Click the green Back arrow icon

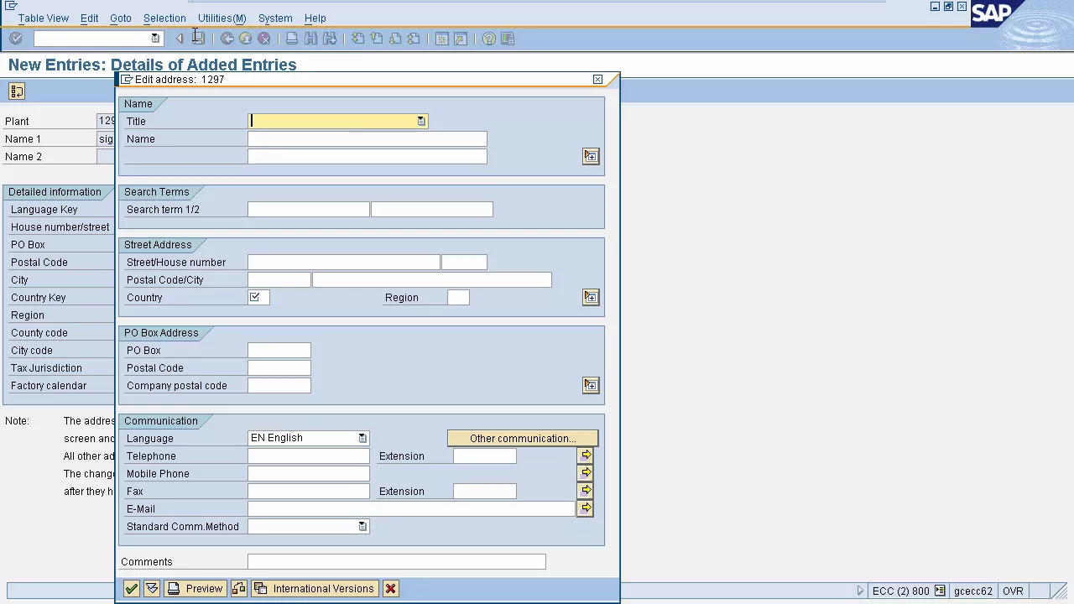pyautogui.click(x=227, y=39)
